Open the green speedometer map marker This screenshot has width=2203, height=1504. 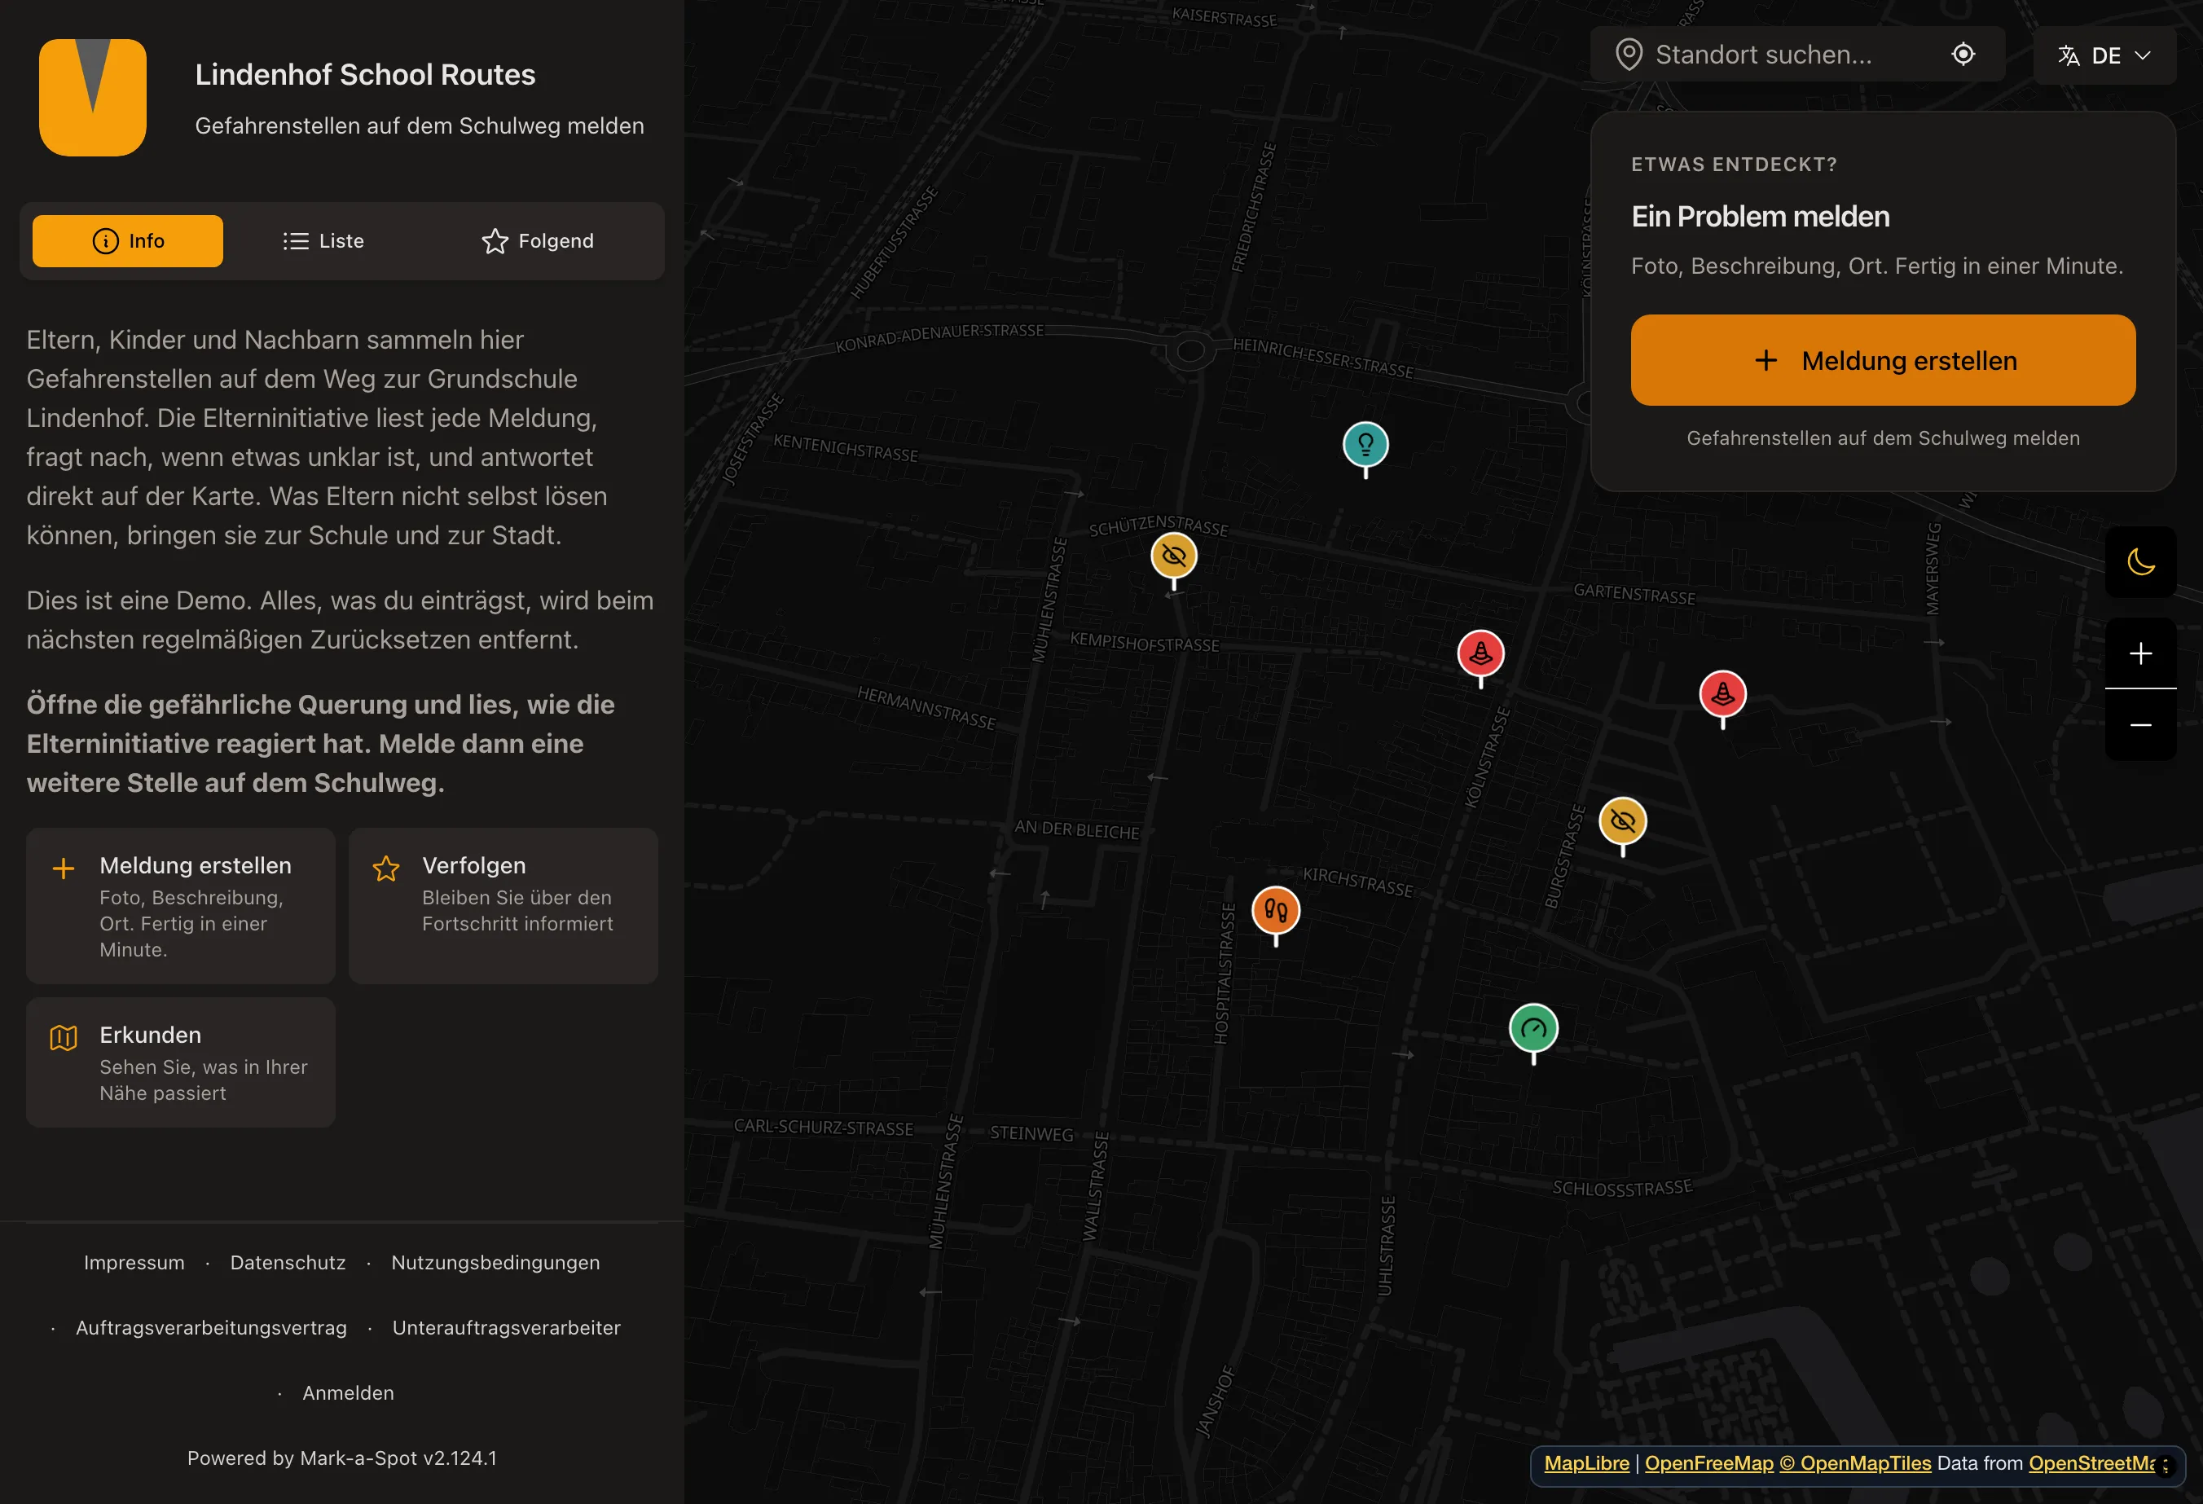coord(1532,1029)
